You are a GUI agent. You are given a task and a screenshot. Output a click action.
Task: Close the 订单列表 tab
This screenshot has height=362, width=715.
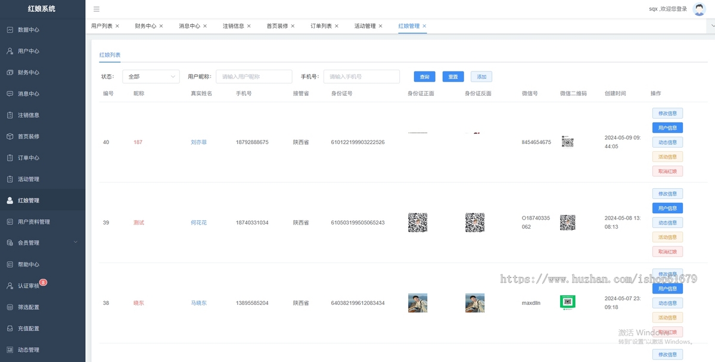pyautogui.click(x=337, y=26)
